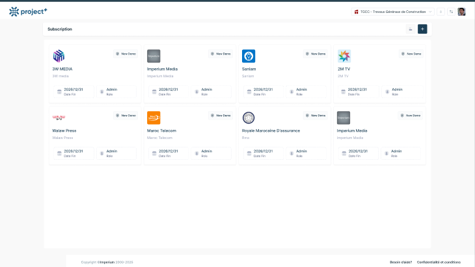
Task: Open the TGCC company selector dropdown
Action: point(393,12)
